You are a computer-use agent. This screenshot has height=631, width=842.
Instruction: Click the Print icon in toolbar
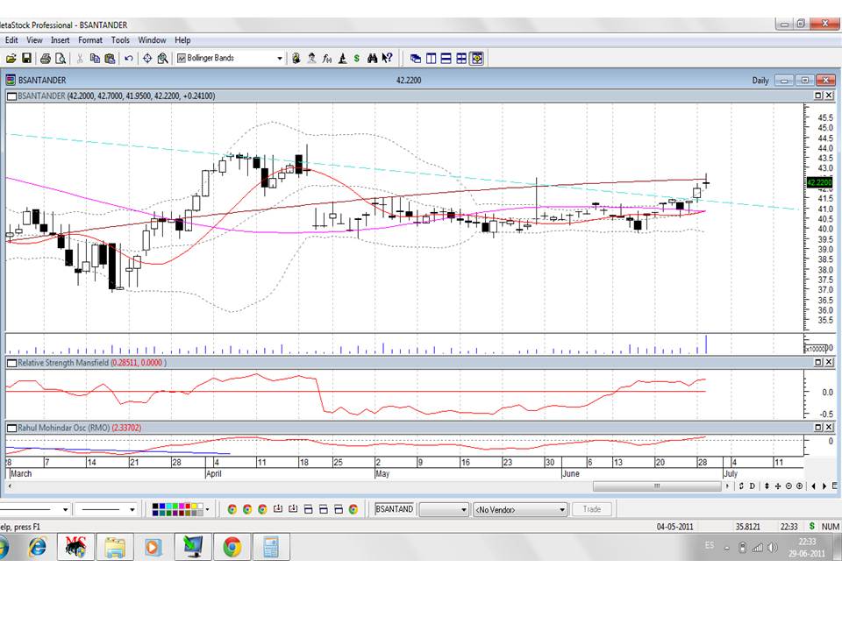pos(46,59)
